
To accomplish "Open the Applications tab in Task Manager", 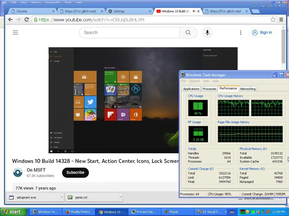I will [x=191, y=89].
